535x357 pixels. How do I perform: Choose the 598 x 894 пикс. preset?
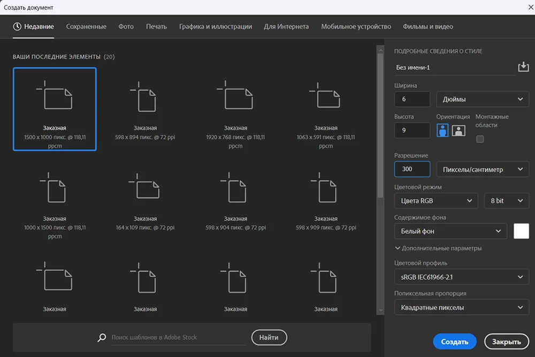[145, 109]
